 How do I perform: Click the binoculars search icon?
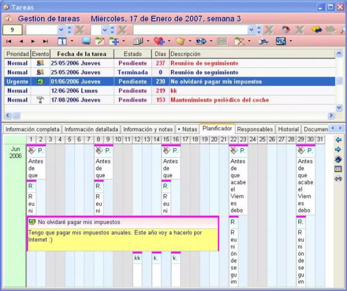(x=316, y=30)
